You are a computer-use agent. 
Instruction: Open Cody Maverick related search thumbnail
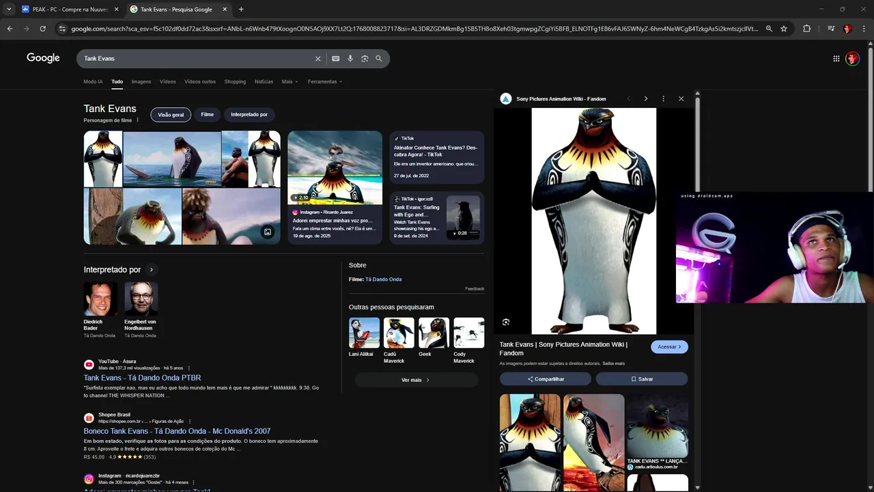pos(469,333)
